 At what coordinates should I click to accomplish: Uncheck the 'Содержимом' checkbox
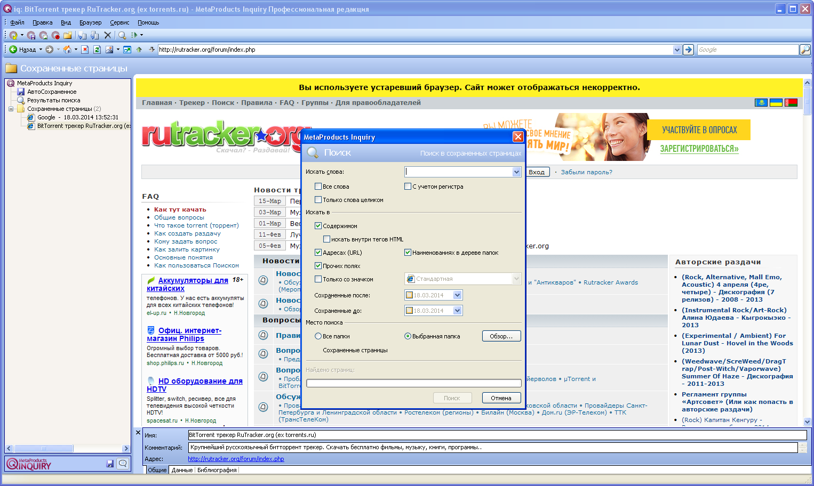pyautogui.click(x=318, y=226)
